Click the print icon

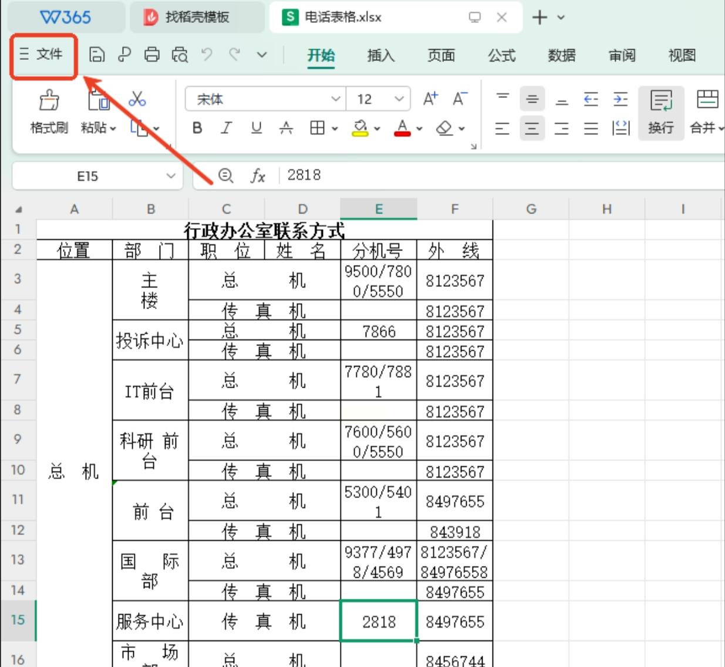pyautogui.click(x=152, y=55)
